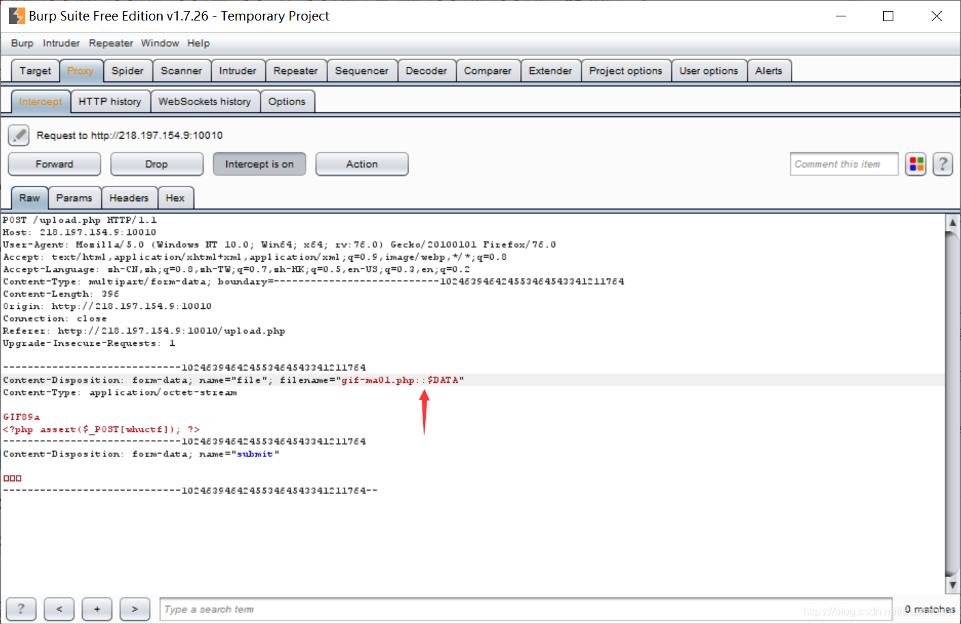Click the filename gif-ma01.php::$DATA value

[400, 380]
